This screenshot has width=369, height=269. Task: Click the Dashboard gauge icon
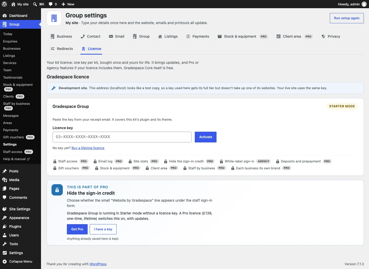click(x=5, y=16)
